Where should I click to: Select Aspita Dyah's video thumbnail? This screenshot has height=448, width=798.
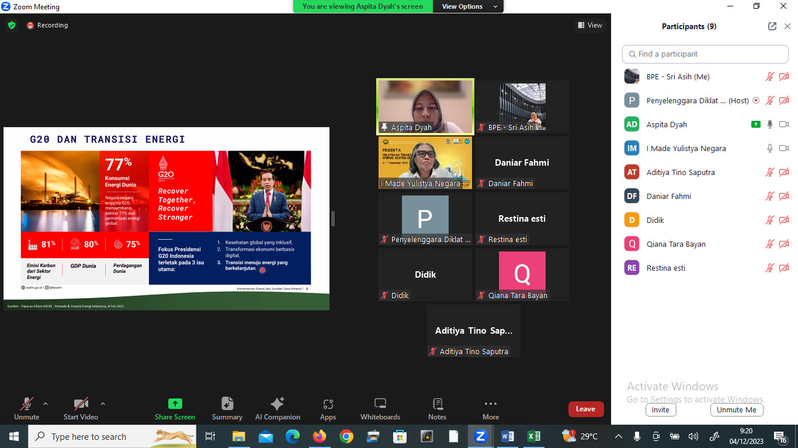point(425,107)
